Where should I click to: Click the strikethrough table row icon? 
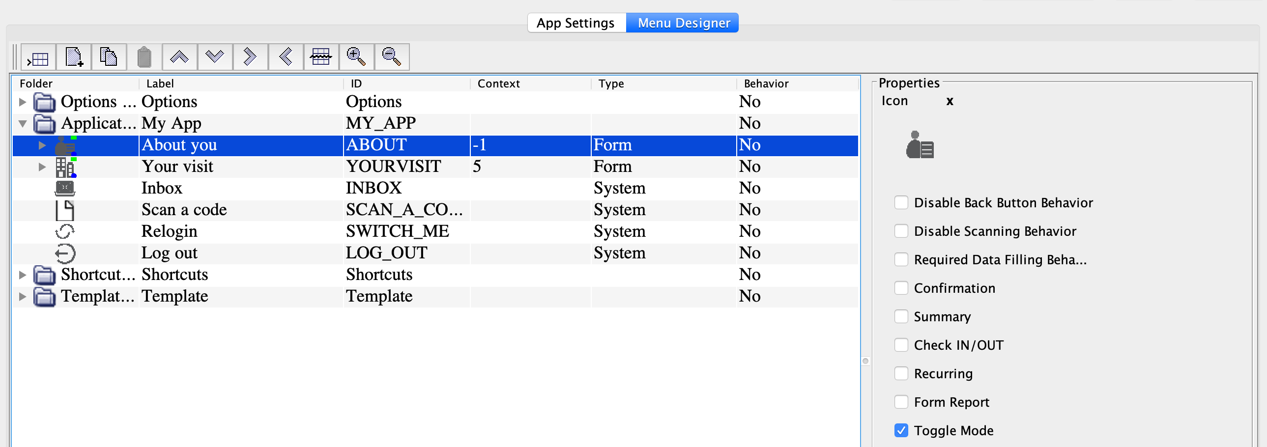pyautogui.click(x=321, y=57)
